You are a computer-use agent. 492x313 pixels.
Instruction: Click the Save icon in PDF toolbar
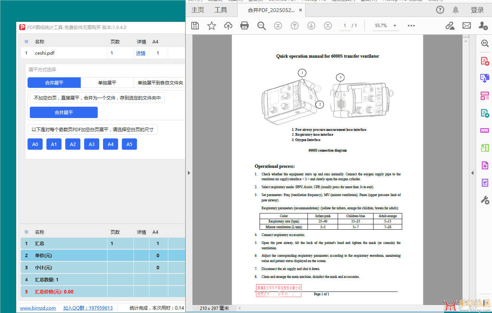[195, 26]
